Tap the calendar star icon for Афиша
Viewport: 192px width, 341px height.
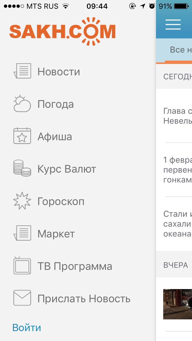(22, 136)
